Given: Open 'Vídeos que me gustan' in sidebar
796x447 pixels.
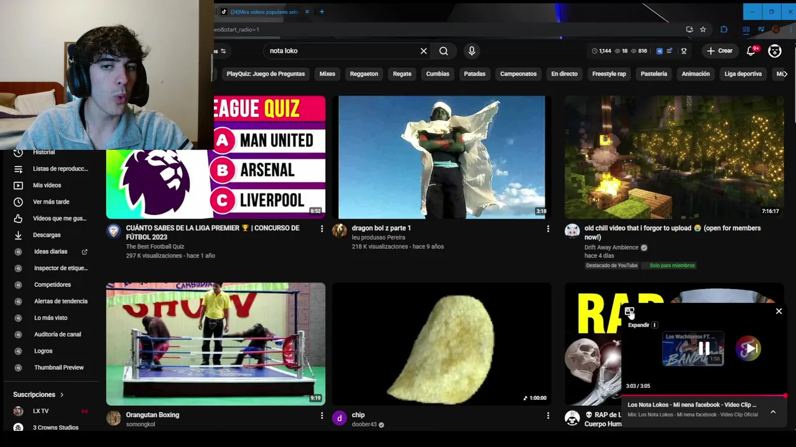Looking at the screenshot, I should 52,219.
